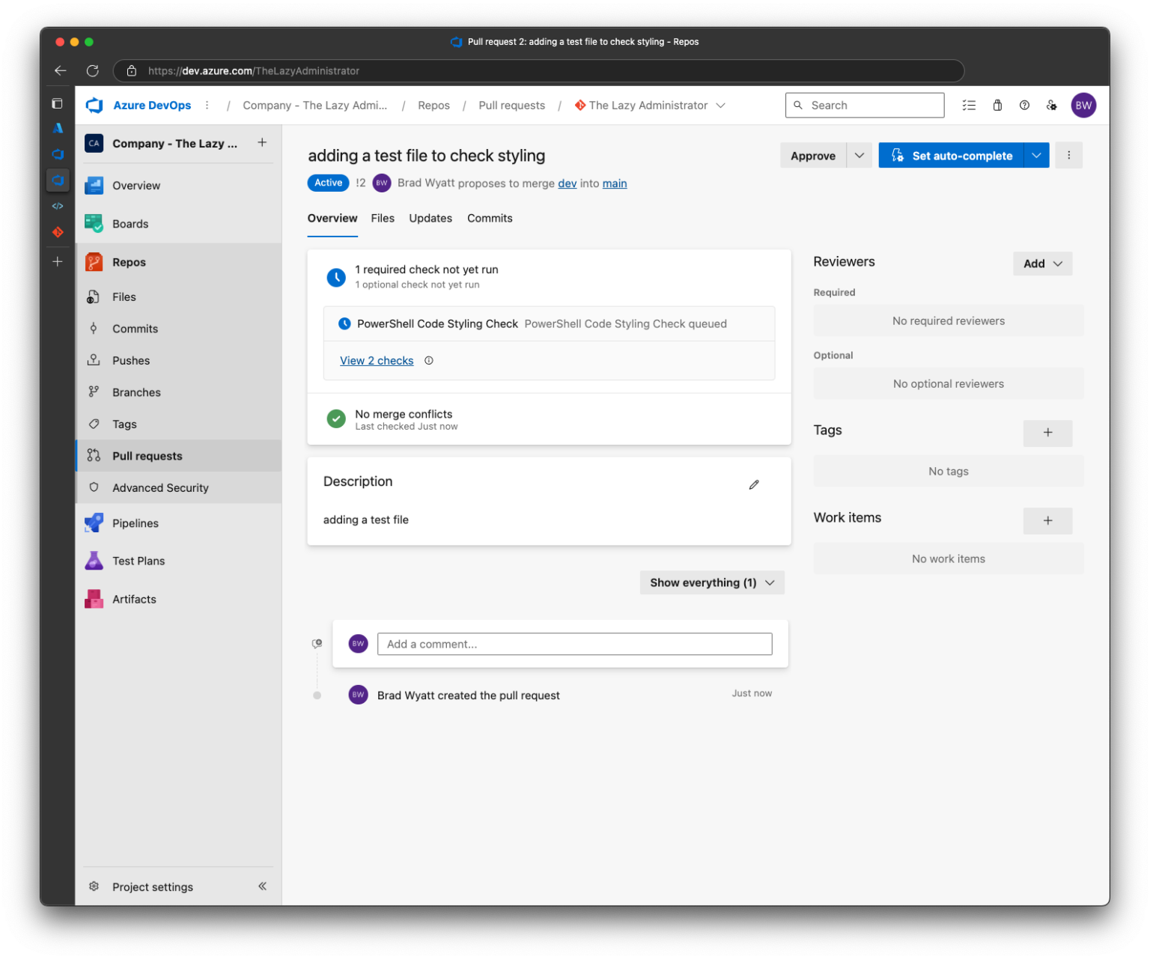Open the Overview hub icon in sidebar

tap(94, 186)
